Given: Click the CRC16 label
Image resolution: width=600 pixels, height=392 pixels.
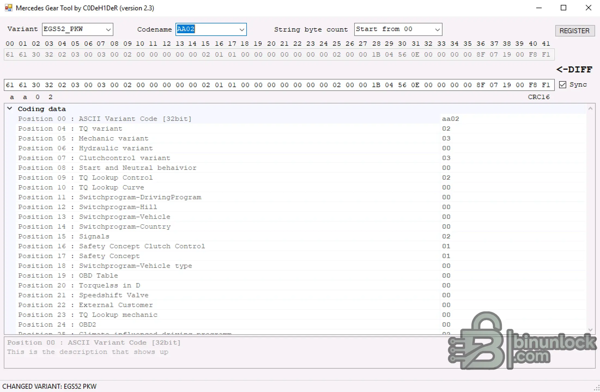Looking at the screenshot, I should pyautogui.click(x=539, y=97).
